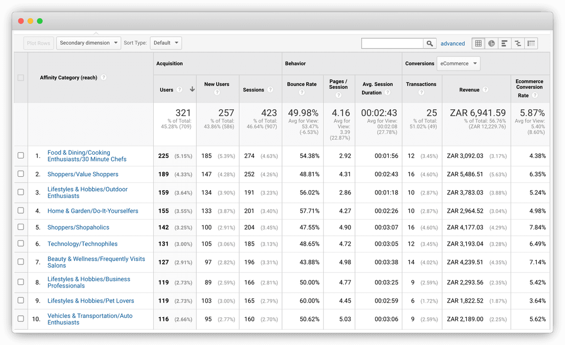Open help icon next to Affinity Category

104,77
